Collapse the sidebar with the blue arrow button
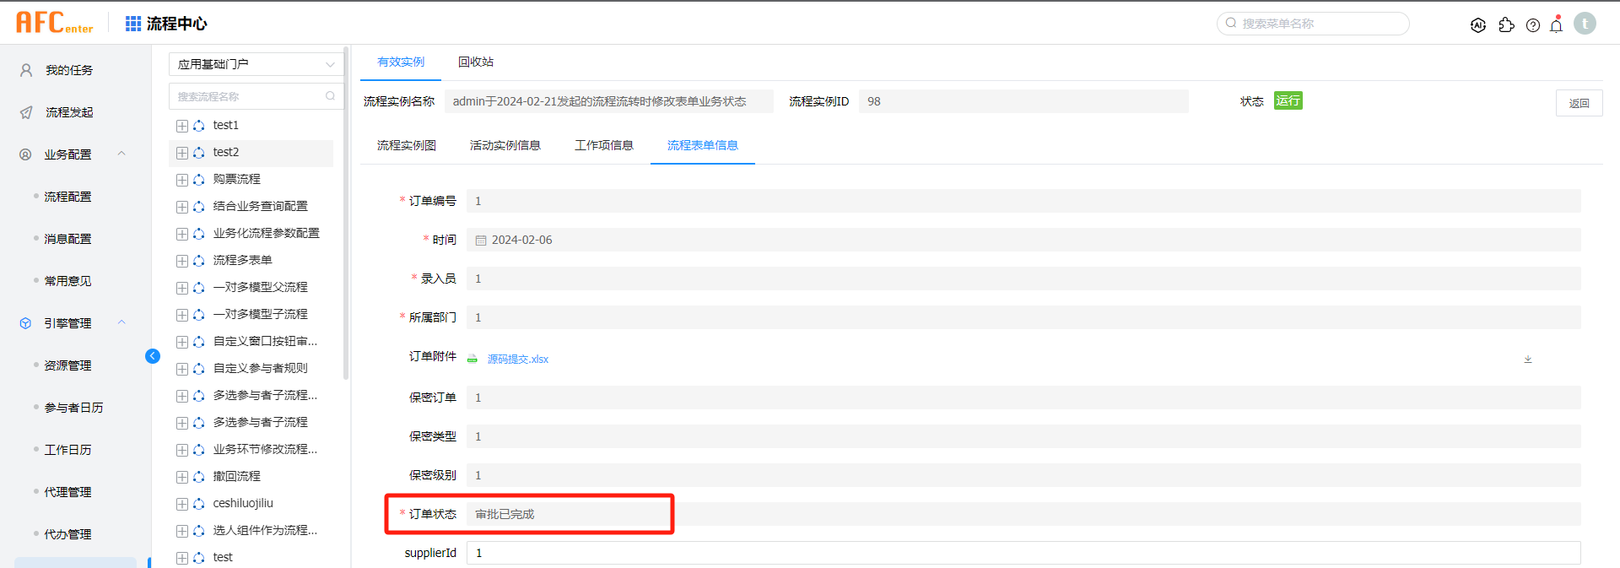Viewport: 1620px width, 568px height. [x=153, y=356]
